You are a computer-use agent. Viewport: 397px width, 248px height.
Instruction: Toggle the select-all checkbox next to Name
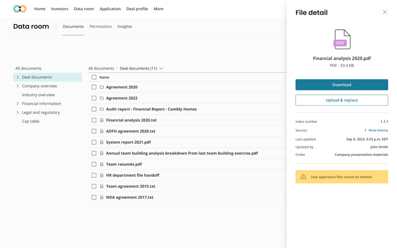[94, 77]
